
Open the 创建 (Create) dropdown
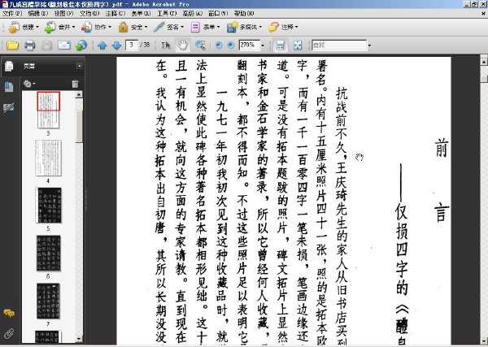[24, 27]
